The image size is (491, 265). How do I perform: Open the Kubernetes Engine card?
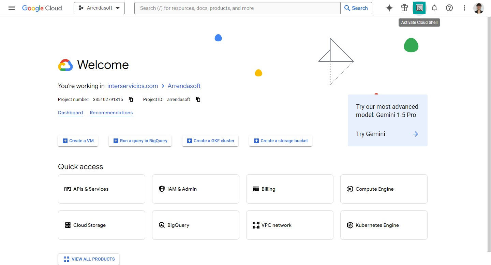(x=384, y=225)
